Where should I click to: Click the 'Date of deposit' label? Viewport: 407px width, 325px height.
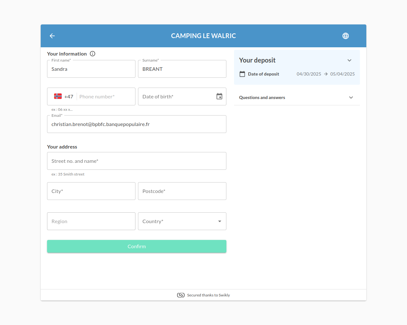tap(264, 74)
